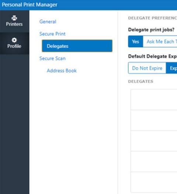Click the Printers printer icon
Image resolution: width=177 pixels, height=194 pixels.
[14, 18]
